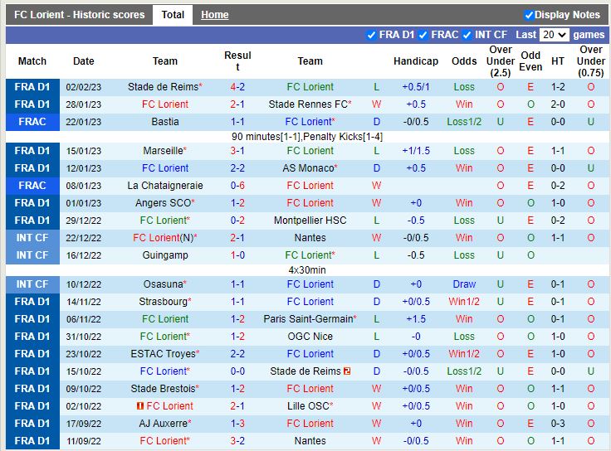Open the Last 20 games dropdown
Screen dimensions: 611x451
pyautogui.click(x=554, y=35)
